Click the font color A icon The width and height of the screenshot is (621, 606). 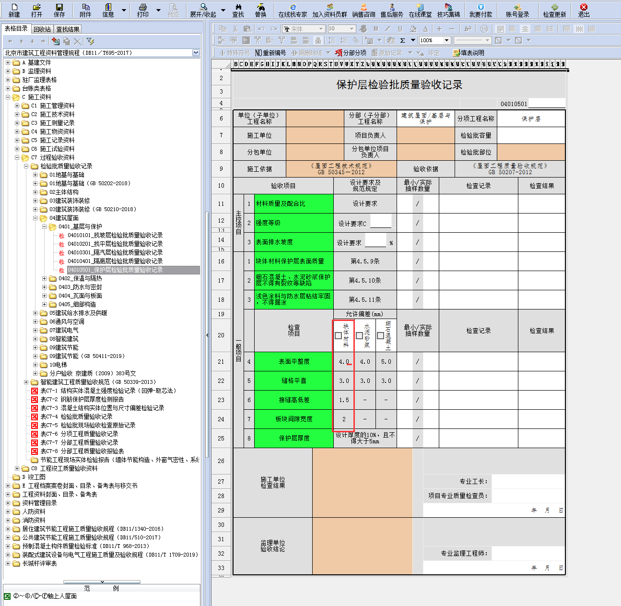point(425,29)
